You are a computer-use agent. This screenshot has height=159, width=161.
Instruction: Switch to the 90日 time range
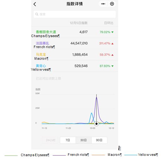pos(99,140)
